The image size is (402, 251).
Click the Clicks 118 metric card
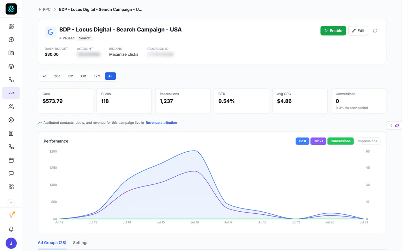click(x=124, y=101)
